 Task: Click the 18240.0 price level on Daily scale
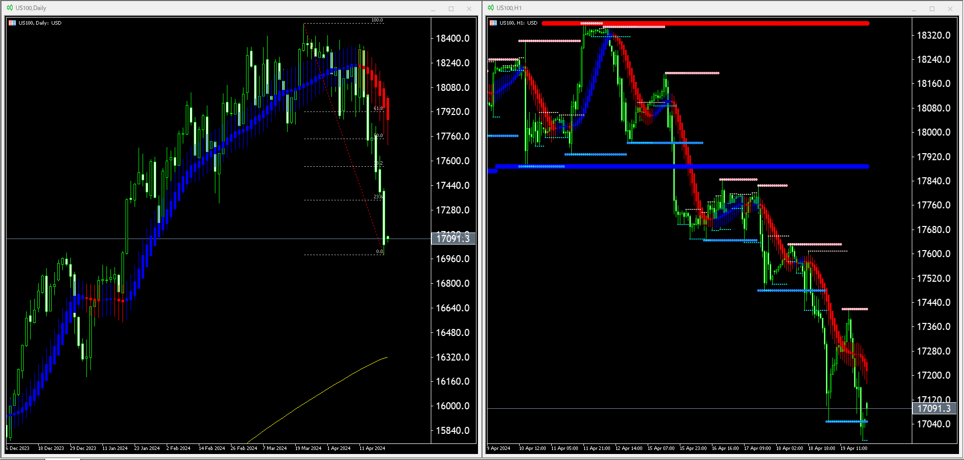(x=453, y=63)
